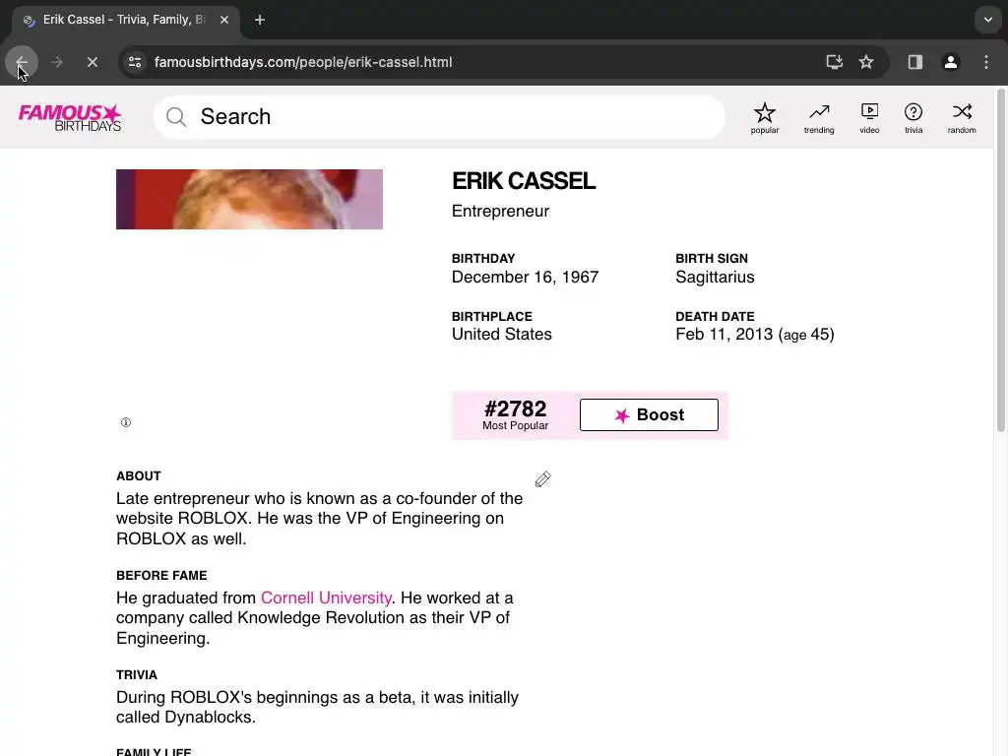
Task: Click the address bar URL
Action: tap(303, 62)
